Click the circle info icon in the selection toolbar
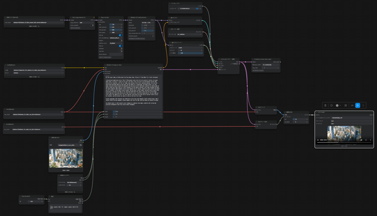The width and height of the screenshot is (377, 216). point(332,106)
